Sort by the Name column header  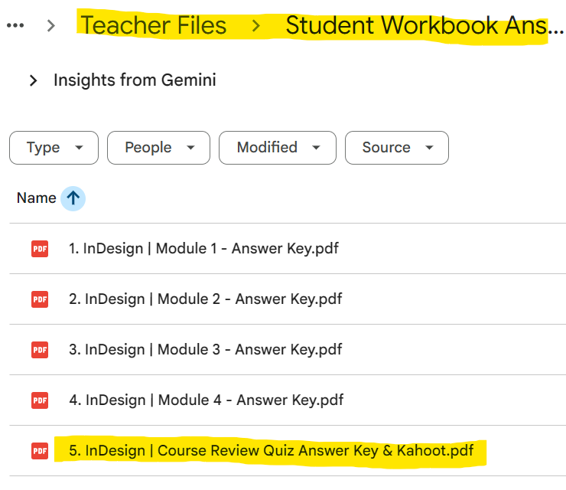click(x=36, y=198)
